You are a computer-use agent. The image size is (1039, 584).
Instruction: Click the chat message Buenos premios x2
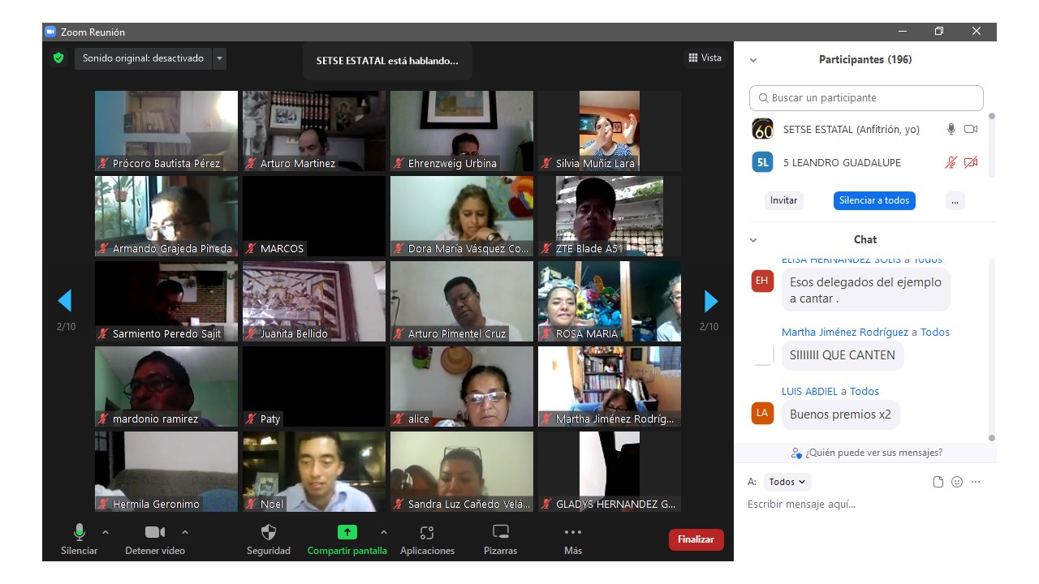coord(840,414)
